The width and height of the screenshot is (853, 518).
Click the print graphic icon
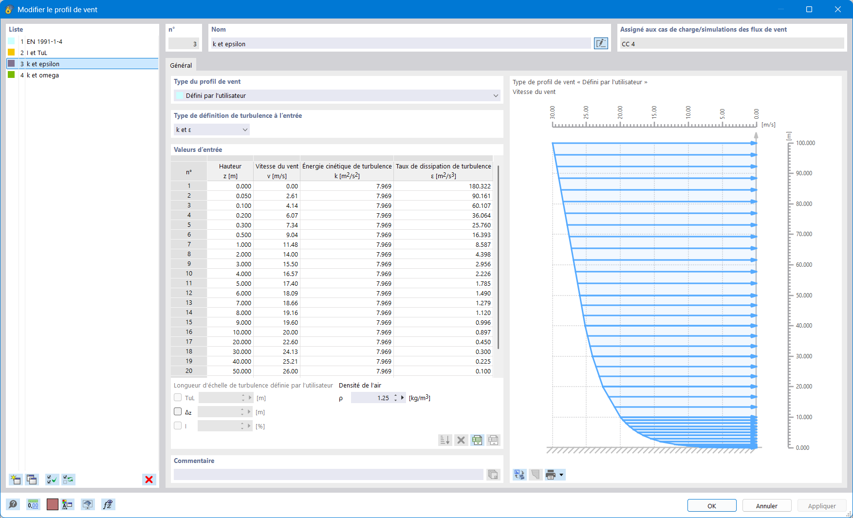pyautogui.click(x=551, y=475)
